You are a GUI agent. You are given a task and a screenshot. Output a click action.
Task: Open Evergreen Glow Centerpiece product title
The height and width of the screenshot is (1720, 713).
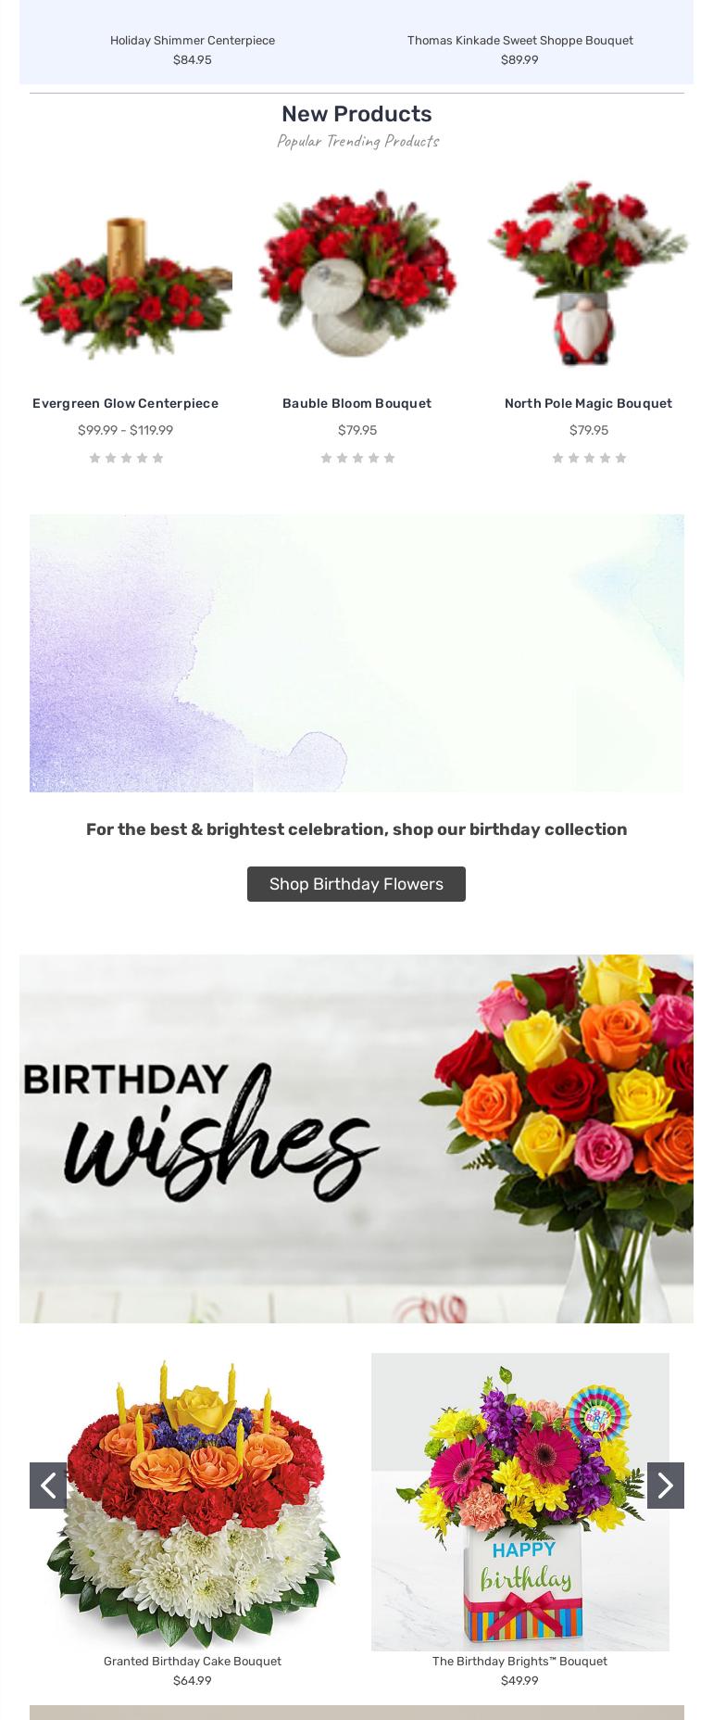pyautogui.click(x=125, y=403)
